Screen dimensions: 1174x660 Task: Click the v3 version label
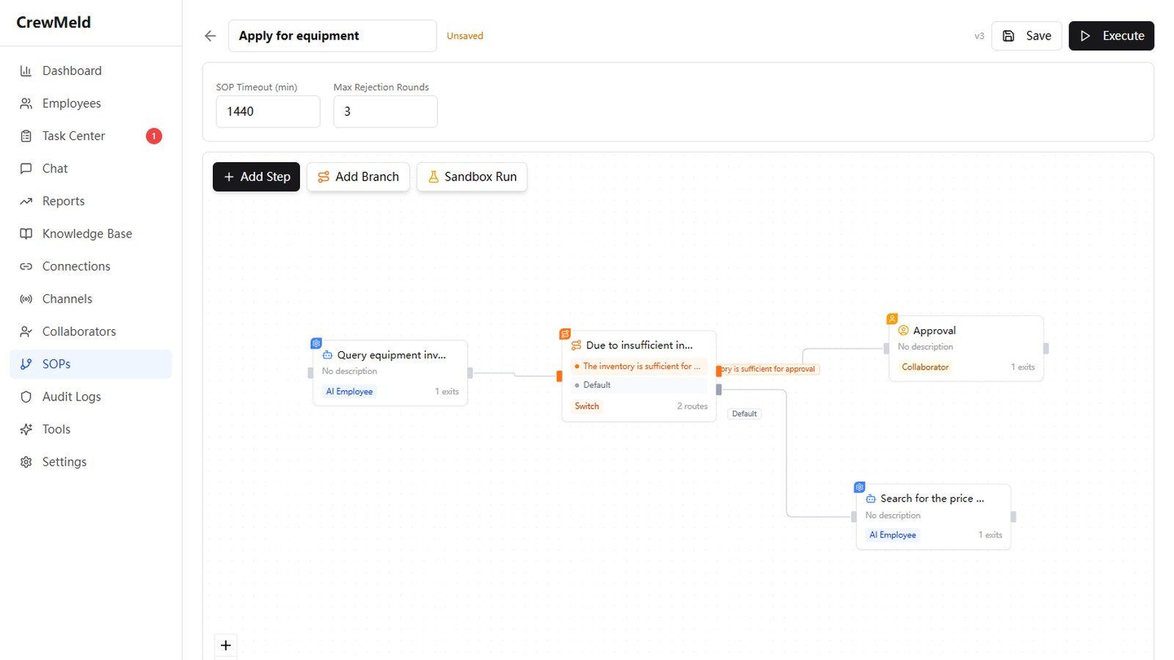[979, 36]
